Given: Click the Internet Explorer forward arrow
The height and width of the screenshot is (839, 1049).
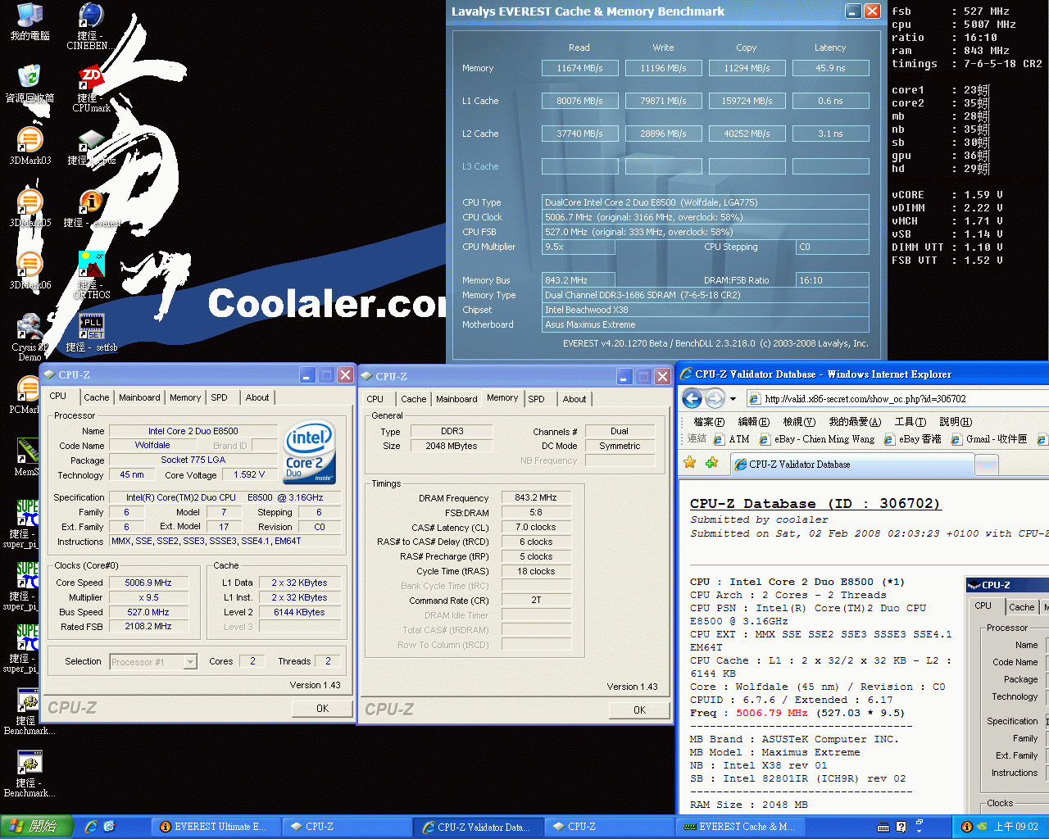Looking at the screenshot, I should coord(715,399).
